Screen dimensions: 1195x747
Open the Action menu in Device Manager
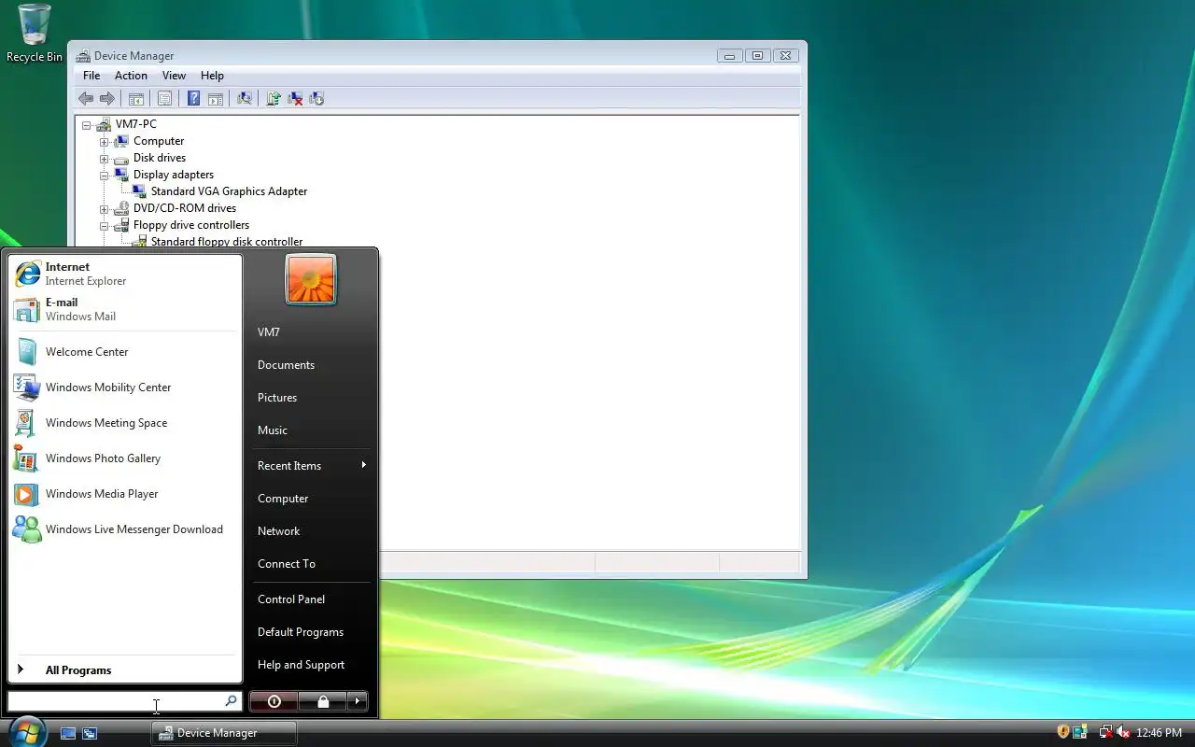pos(131,76)
